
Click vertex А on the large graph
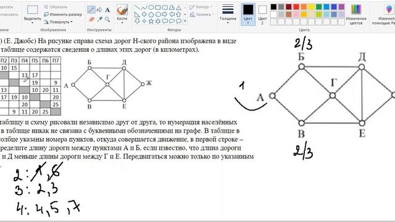(272, 96)
